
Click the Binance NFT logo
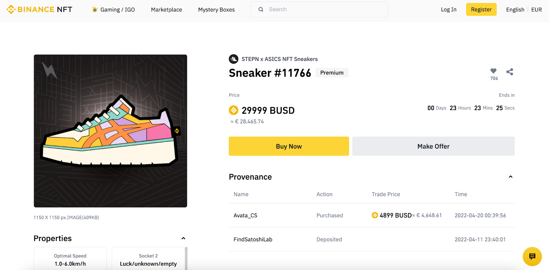pos(39,10)
